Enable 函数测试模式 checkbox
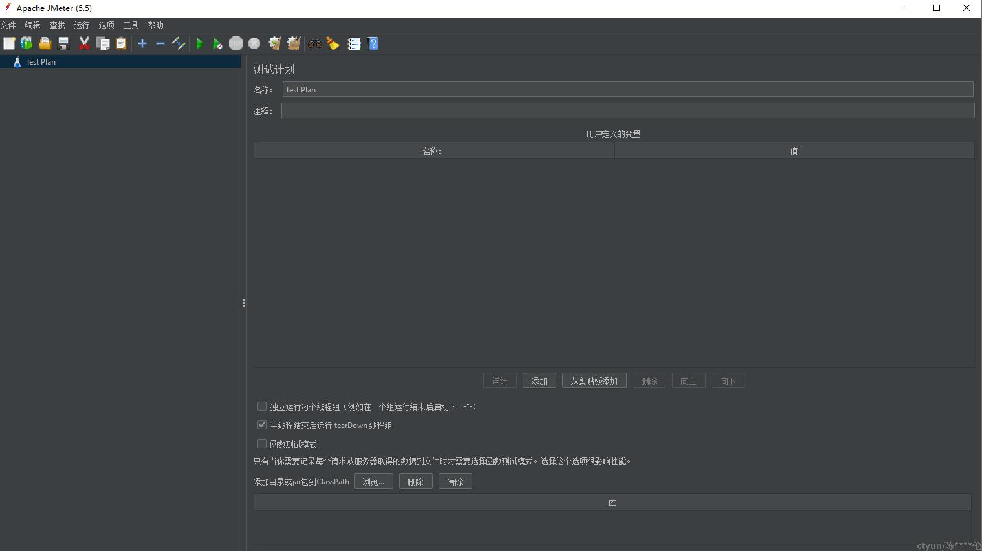Viewport: 982px width, 551px height. click(x=262, y=444)
